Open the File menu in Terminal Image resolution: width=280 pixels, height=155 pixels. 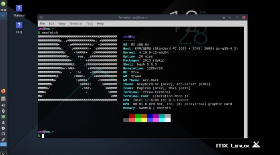click(42, 24)
